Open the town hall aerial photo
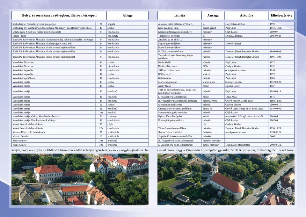The height and width of the screenshot is (217, 306). click(x=80, y=179)
